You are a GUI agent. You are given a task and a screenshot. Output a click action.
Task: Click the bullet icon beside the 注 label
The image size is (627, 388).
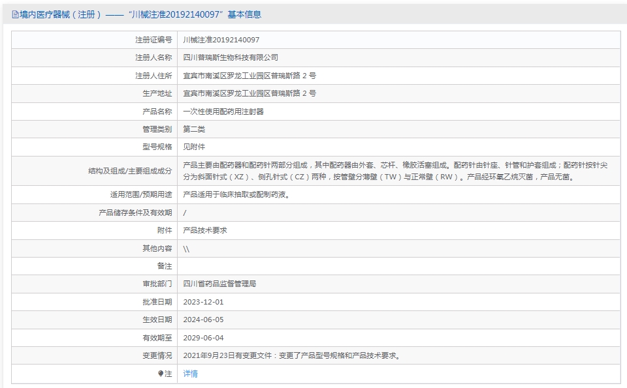pos(161,374)
